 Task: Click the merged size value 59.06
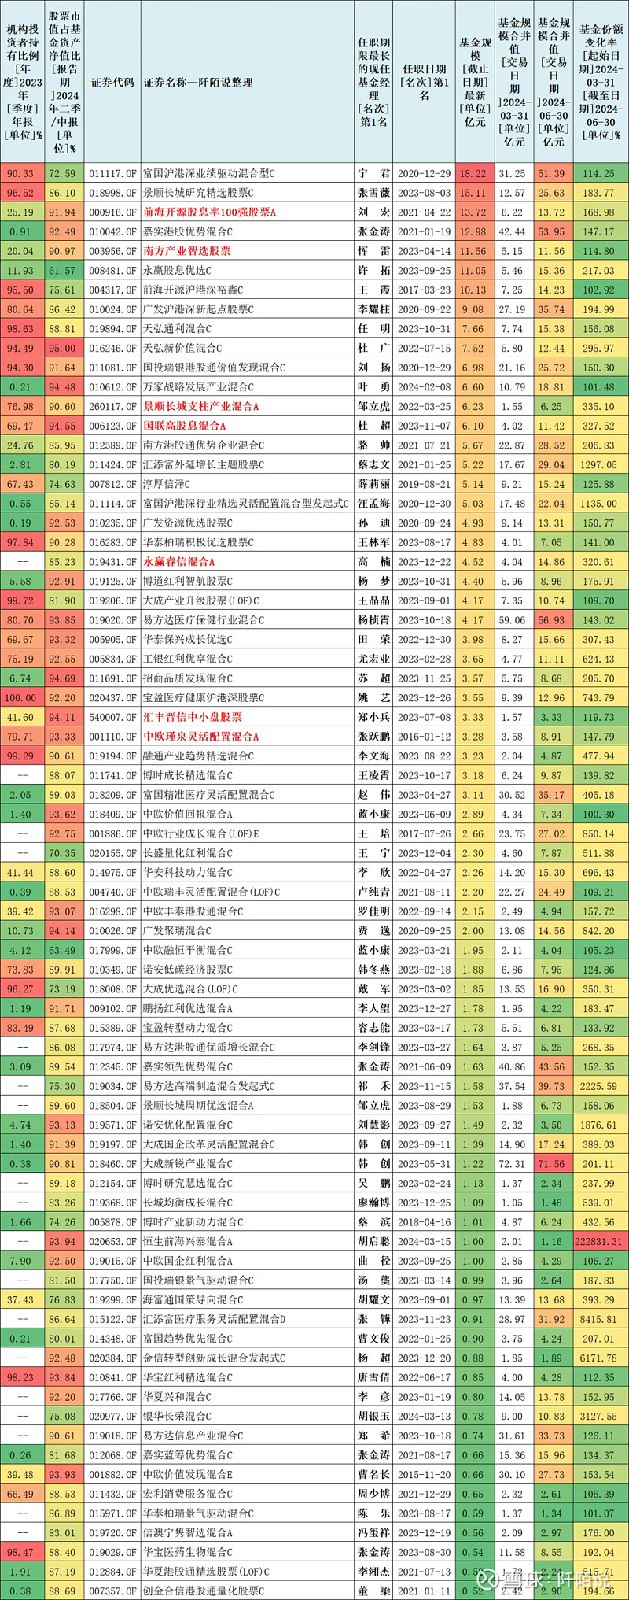pos(513,620)
